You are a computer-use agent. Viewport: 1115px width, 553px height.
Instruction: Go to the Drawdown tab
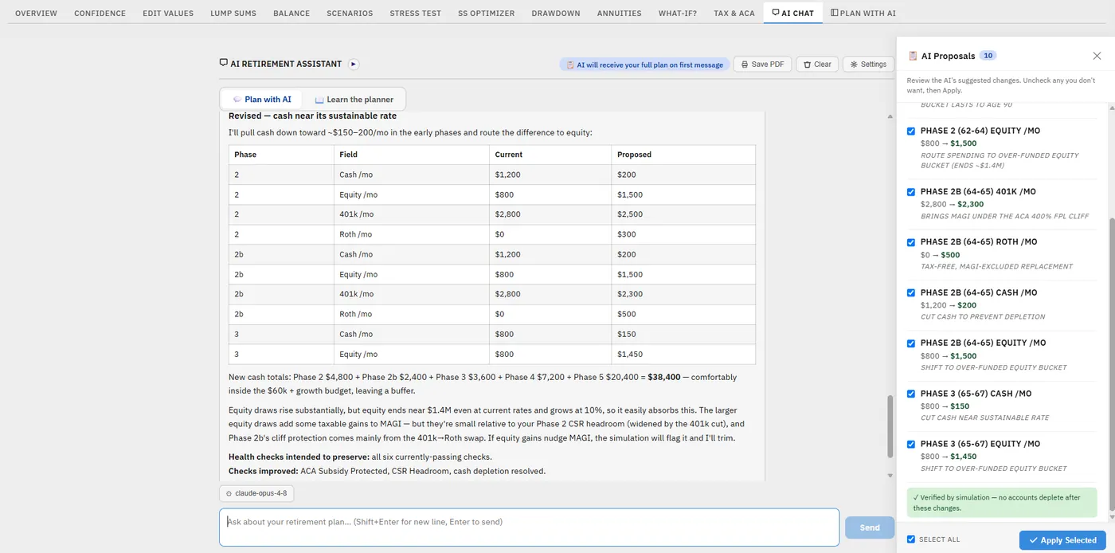[x=556, y=13]
